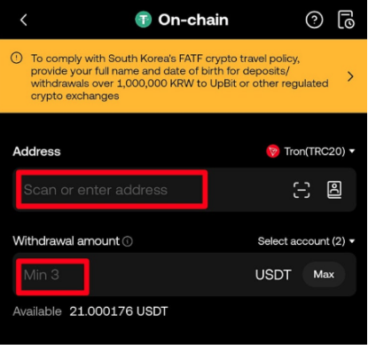Open withdrawal history clock icon

[x=346, y=20]
